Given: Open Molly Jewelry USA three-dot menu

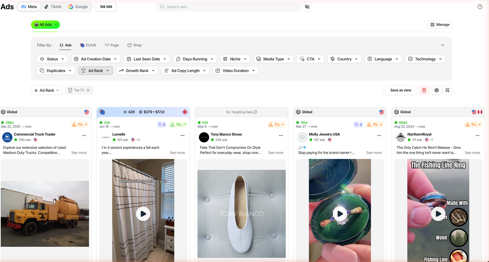Looking at the screenshot, I should click(379, 135).
